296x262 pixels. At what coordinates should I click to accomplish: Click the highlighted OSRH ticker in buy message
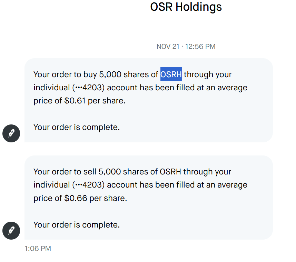point(171,74)
